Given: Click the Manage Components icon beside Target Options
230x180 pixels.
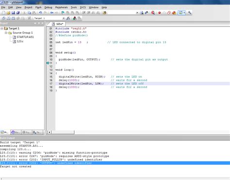Looking at the screenshot, I should [75, 18].
